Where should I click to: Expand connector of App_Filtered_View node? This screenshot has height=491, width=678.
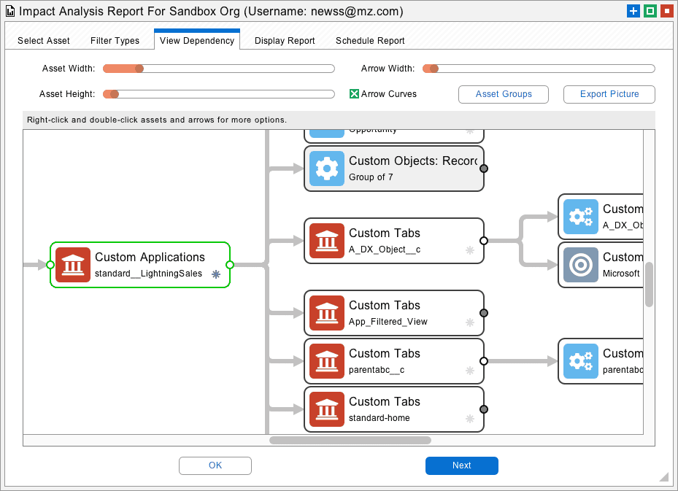click(x=484, y=313)
